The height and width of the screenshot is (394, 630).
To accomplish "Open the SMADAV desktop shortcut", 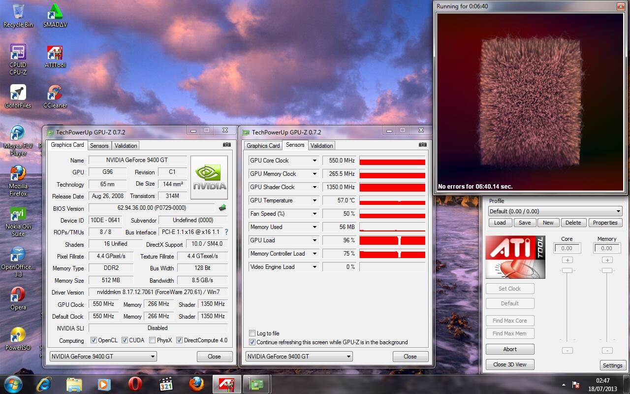I will point(55,15).
